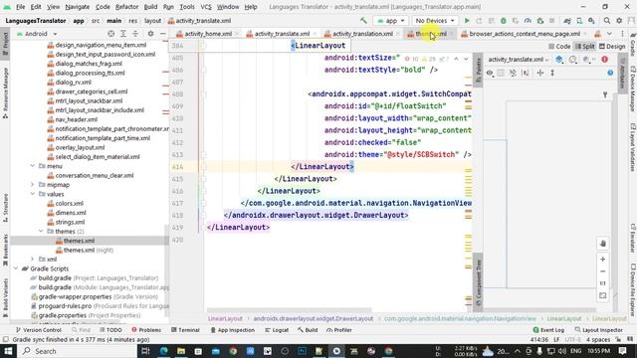The width and height of the screenshot is (637, 358).
Task: Expand the xml folder in tree
Action: click(33, 259)
